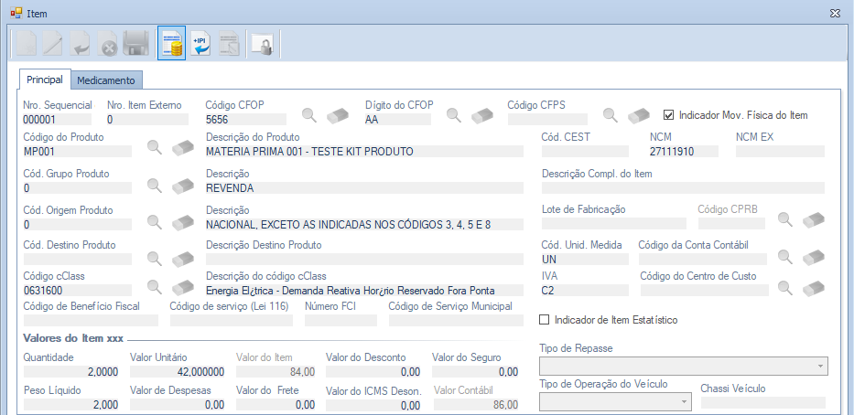Open the document with gold coins icon
The image size is (854, 415).
[171, 42]
